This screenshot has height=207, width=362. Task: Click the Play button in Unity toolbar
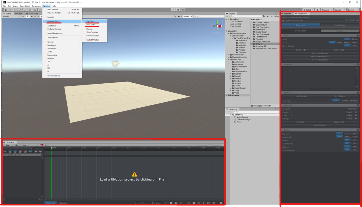tap(173, 10)
